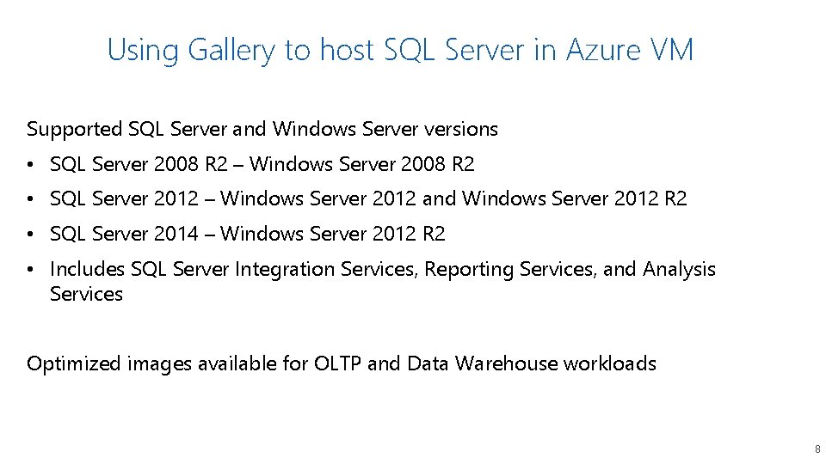Click the bullet marker beside SQL Server 2014

[x=31, y=234]
